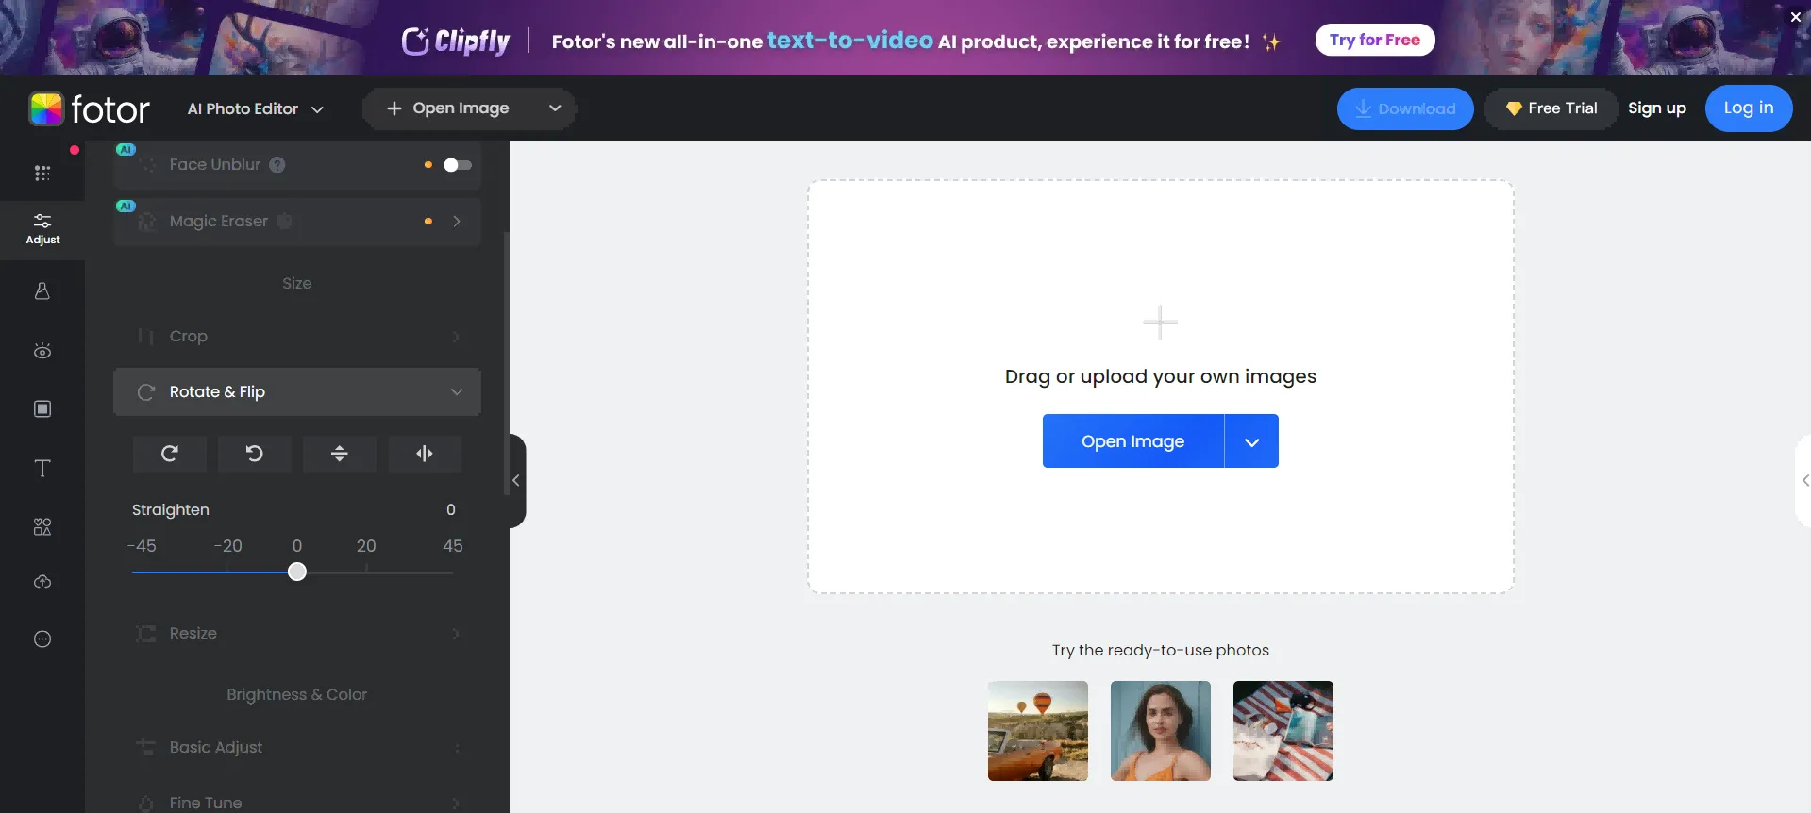1811x813 pixels.
Task: Click the 'Brightness & Color' section heading
Action: click(x=297, y=695)
